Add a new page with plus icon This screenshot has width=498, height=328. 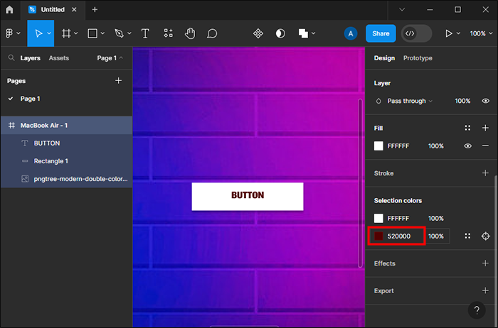(119, 81)
